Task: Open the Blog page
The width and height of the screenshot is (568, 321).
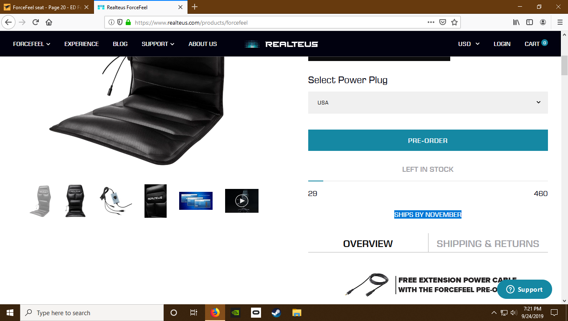Action: point(120,44)
